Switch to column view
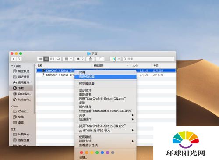Screen dimensions: 219x160 point(52,59)
